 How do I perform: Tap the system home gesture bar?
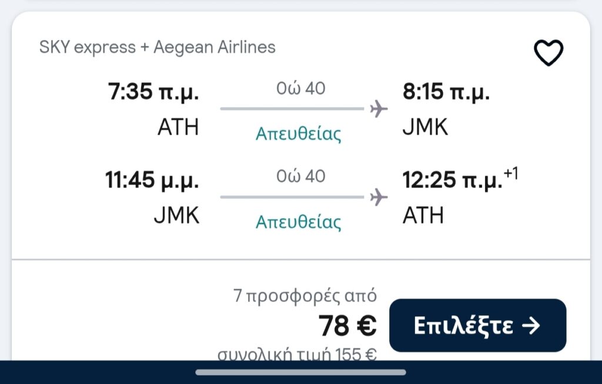pos(300,372)
